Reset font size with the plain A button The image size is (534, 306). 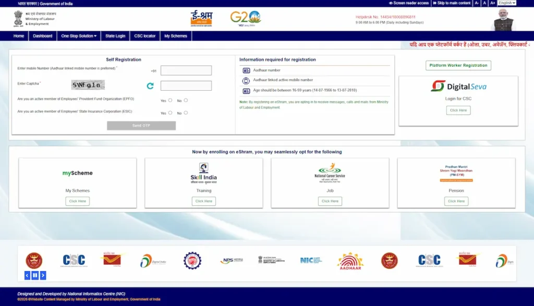pos(484,3)
